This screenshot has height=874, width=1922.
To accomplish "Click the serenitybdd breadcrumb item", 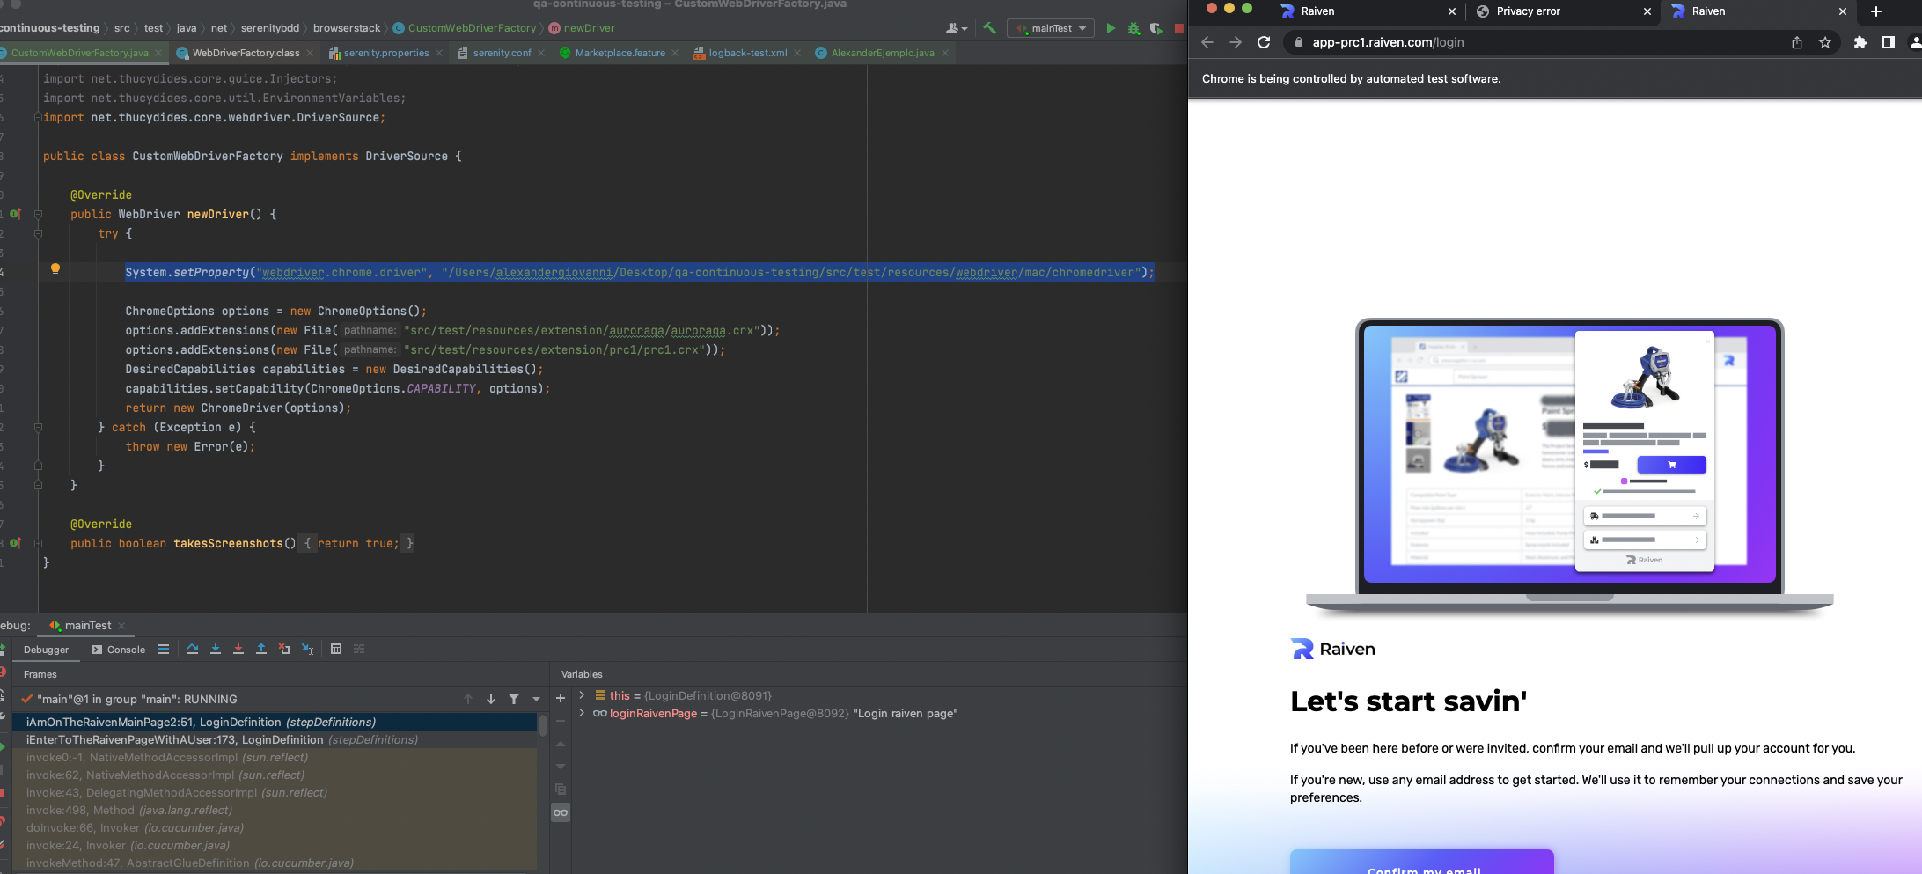I will click(269, 28).
